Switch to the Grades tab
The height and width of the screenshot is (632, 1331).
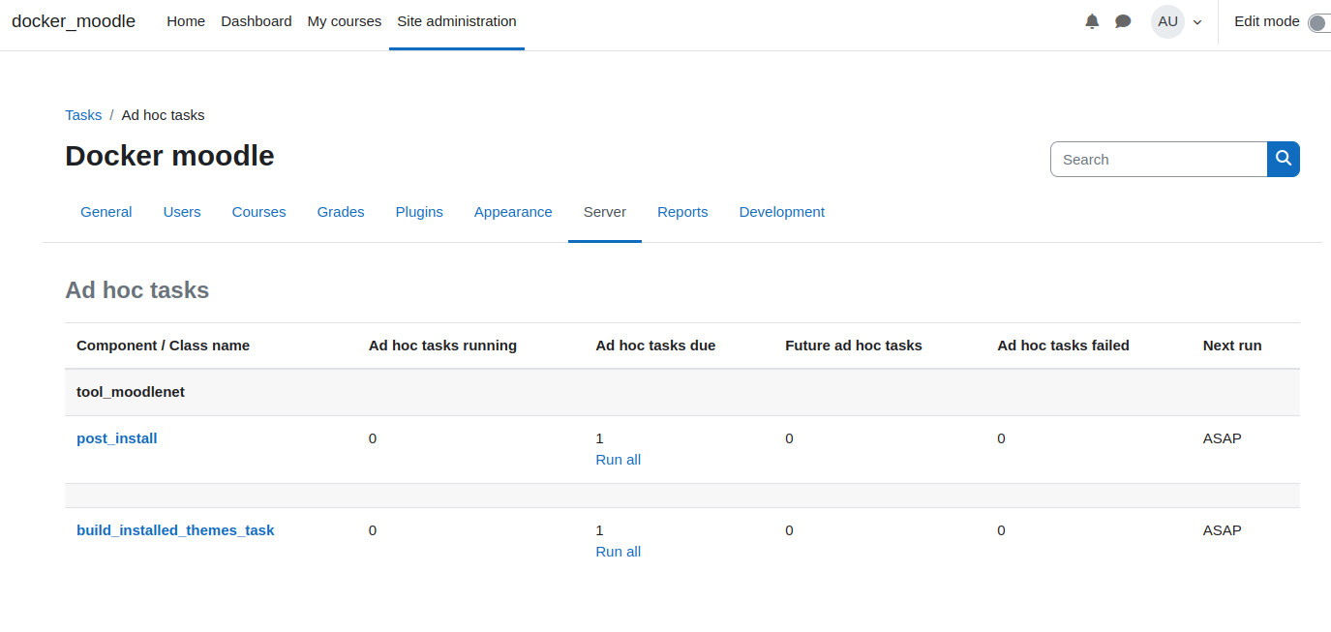pos(341,212)
